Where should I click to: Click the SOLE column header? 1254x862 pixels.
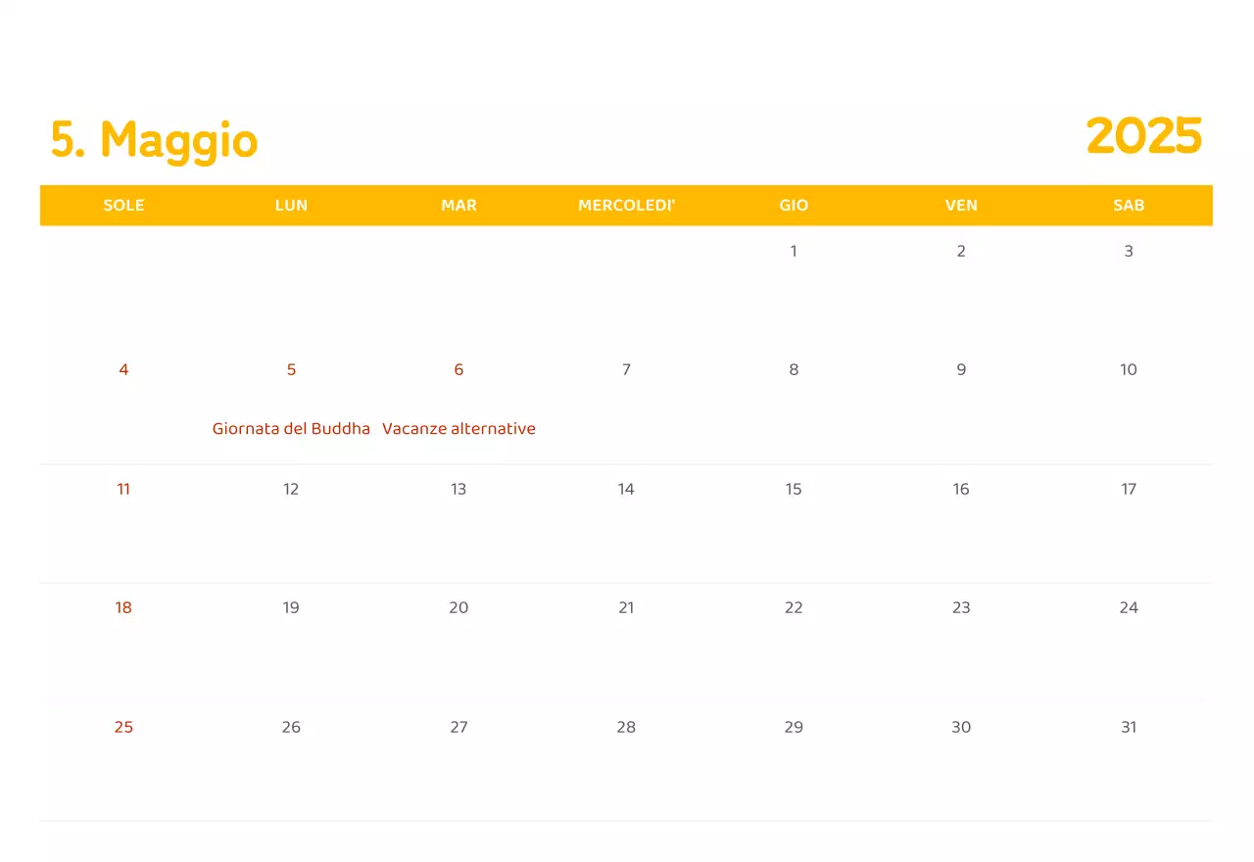123,205
